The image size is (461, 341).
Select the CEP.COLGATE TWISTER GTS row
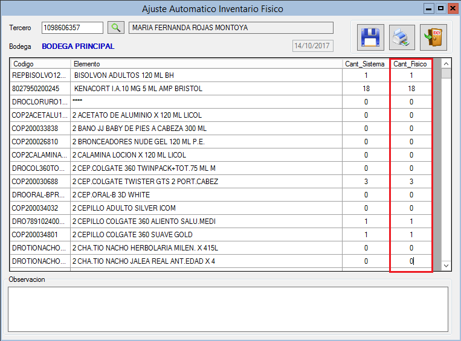[x=205, y=182]
